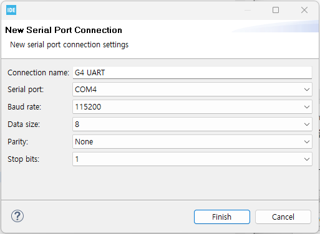This screenshot has height=234, width=320.
Task: Open the Serial port dropdown showing COM4
Action: (x=192, y=90)
